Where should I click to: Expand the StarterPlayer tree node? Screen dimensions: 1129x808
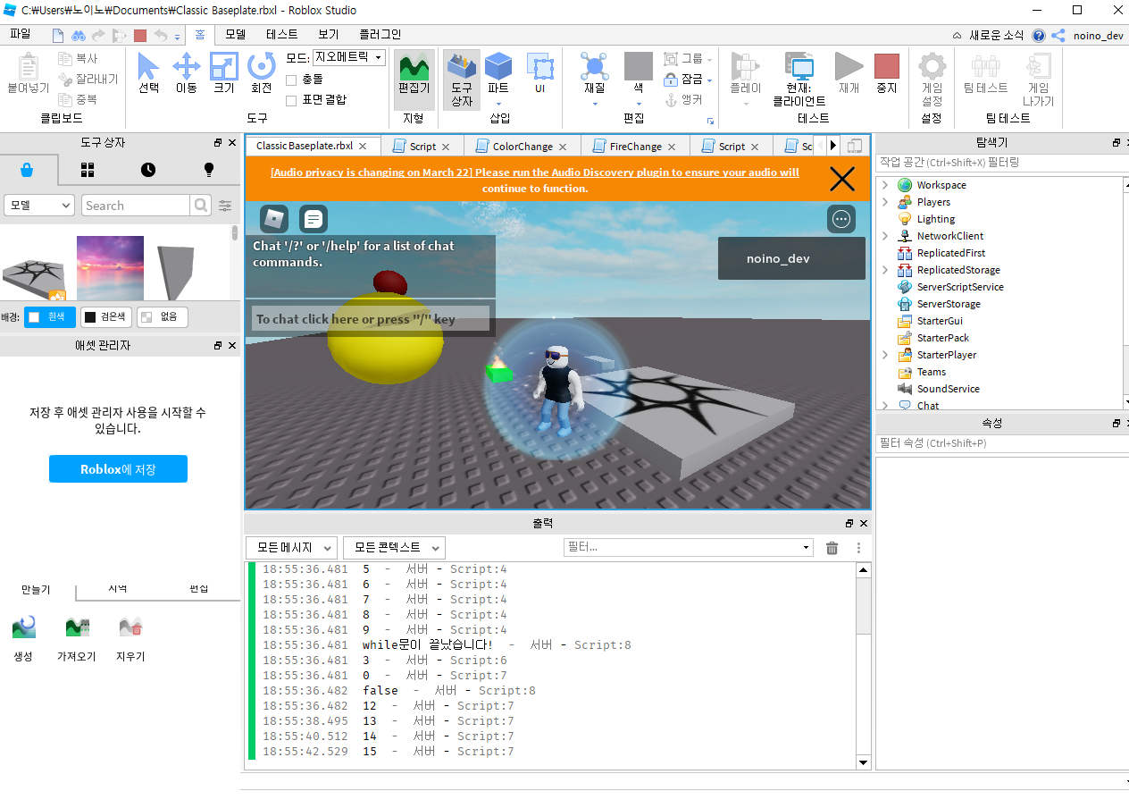[x=885, y=355]
